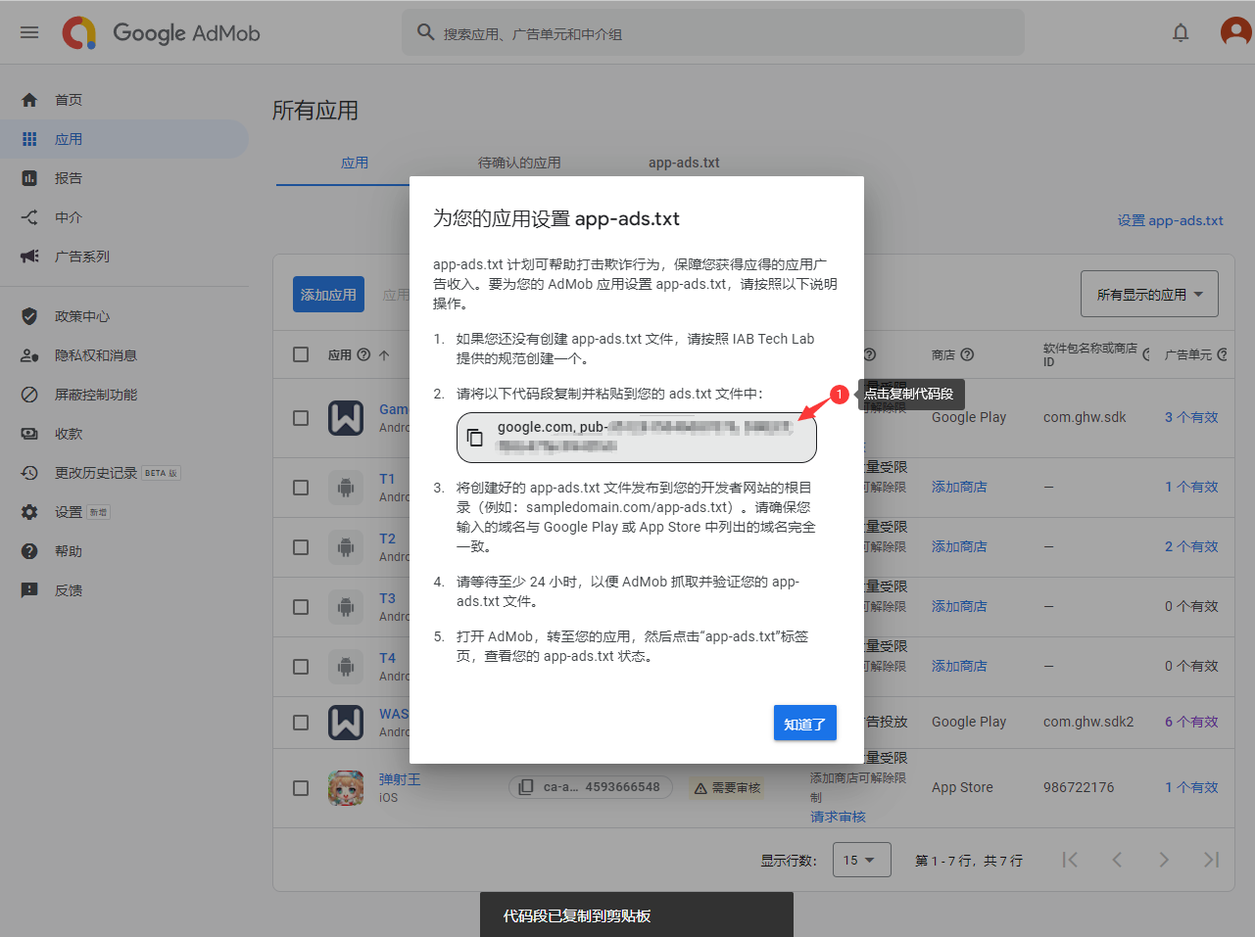Screen dimensions: 1255x937
Task: Check the T2 app row checkbox
Action: (x=301, y=547)
